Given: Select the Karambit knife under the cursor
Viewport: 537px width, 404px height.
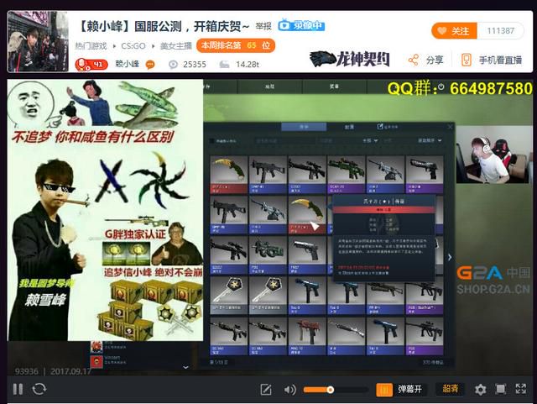Looking at the screenshot, I should coord(307,215).
